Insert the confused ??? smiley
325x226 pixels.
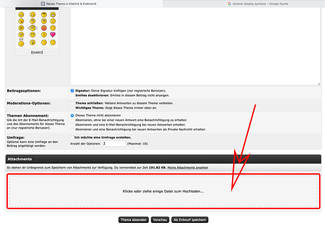point(21,42)
